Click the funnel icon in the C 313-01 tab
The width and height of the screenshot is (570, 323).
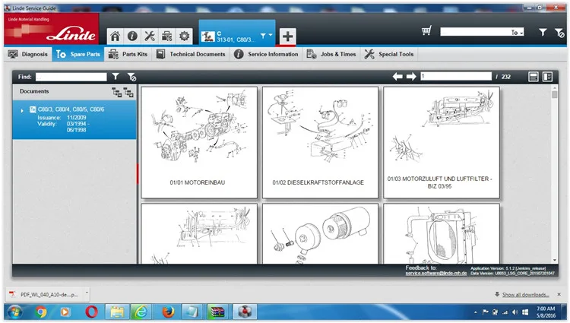click(x=263, y=36)
